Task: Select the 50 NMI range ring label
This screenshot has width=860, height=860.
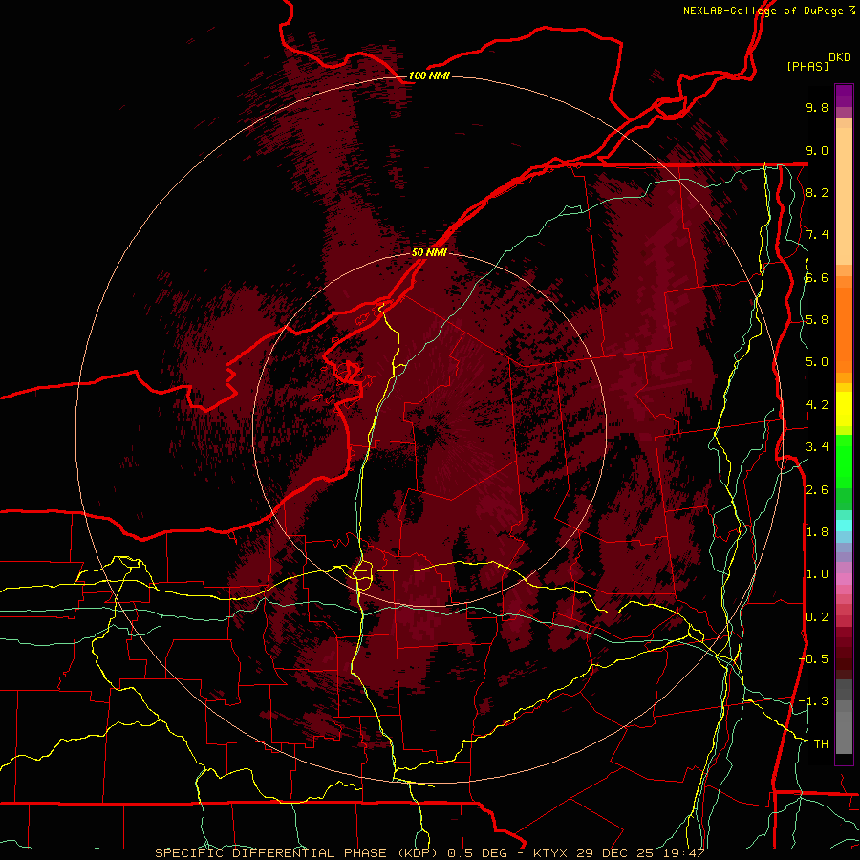Action: (429, 252)
